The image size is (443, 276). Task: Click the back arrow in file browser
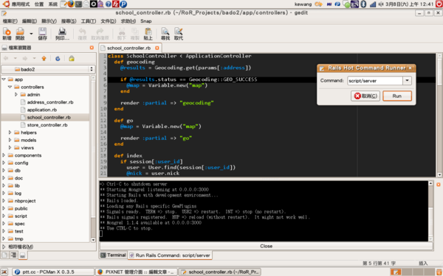pos(6,59)
